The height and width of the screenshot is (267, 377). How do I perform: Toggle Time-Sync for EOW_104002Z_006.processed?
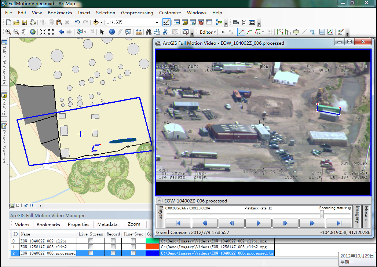pyautogui.click(x=133, y=253)
